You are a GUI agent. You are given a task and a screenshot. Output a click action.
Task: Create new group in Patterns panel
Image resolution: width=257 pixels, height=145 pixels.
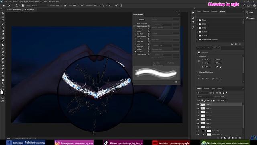click(232, 44)
